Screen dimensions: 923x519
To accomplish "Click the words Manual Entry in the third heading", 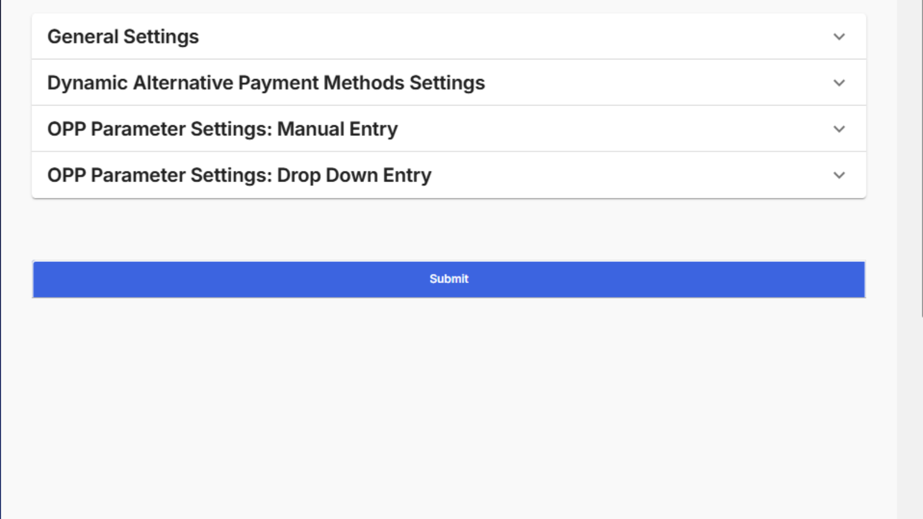I will pyautogui.click(x=337, y=129).
